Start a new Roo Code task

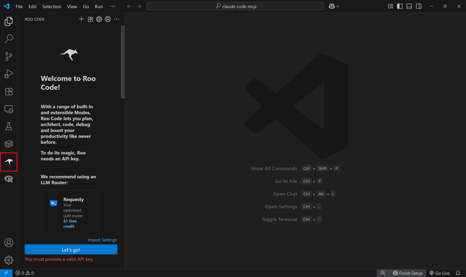click(x=81, y=19)
